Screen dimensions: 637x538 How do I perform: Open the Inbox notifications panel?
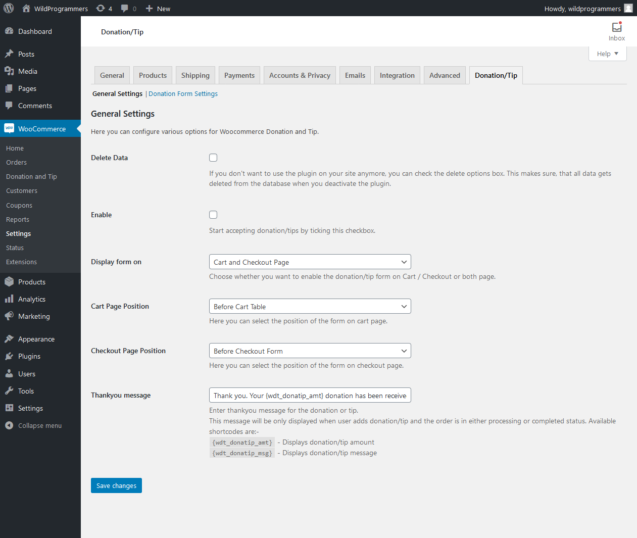[616, 30]
